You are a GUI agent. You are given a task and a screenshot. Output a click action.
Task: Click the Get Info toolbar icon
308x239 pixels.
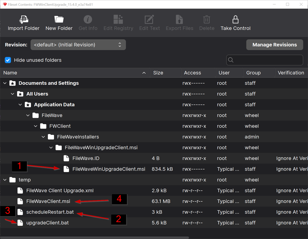coord(88,19)
